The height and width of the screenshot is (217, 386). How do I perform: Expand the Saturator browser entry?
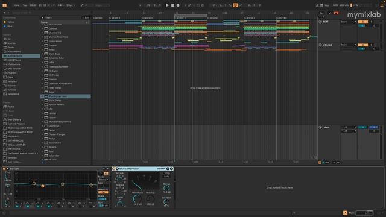[42, 156]
